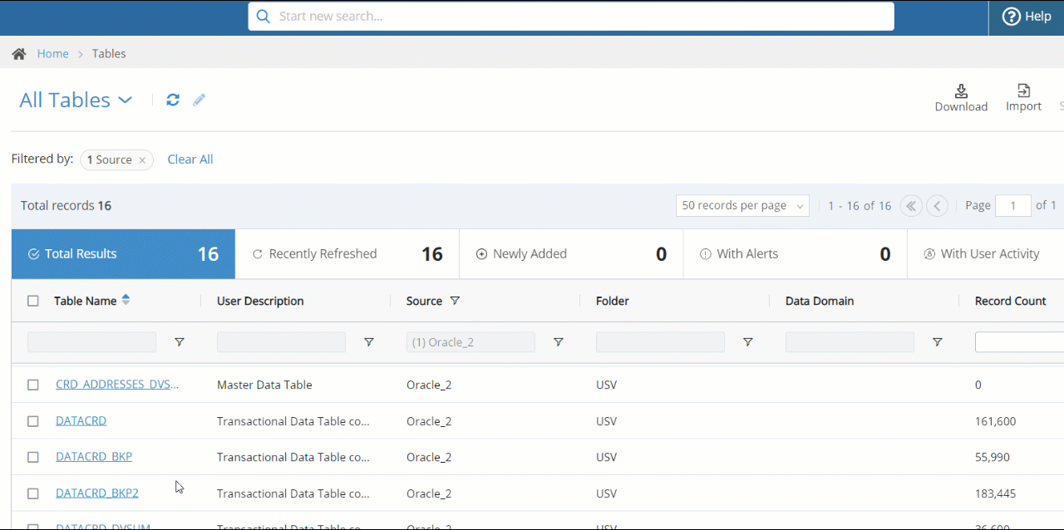Open Folder filter funnel icon
This screenshot has height=530, width=1064.
pyautogui.click(x=748, y=342)
